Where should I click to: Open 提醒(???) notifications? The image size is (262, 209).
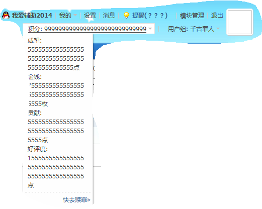click(150, 16)
